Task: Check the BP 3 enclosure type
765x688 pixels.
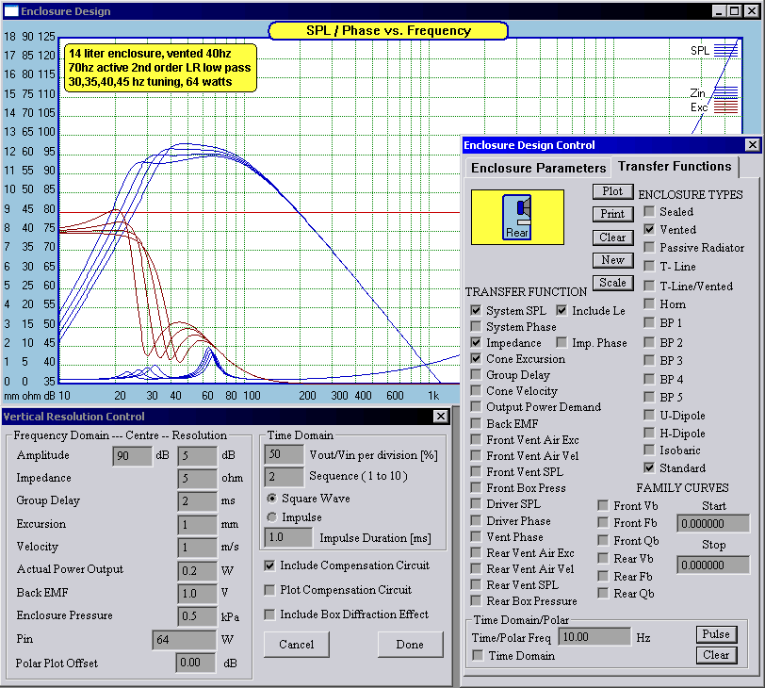Action: point(649,361)
